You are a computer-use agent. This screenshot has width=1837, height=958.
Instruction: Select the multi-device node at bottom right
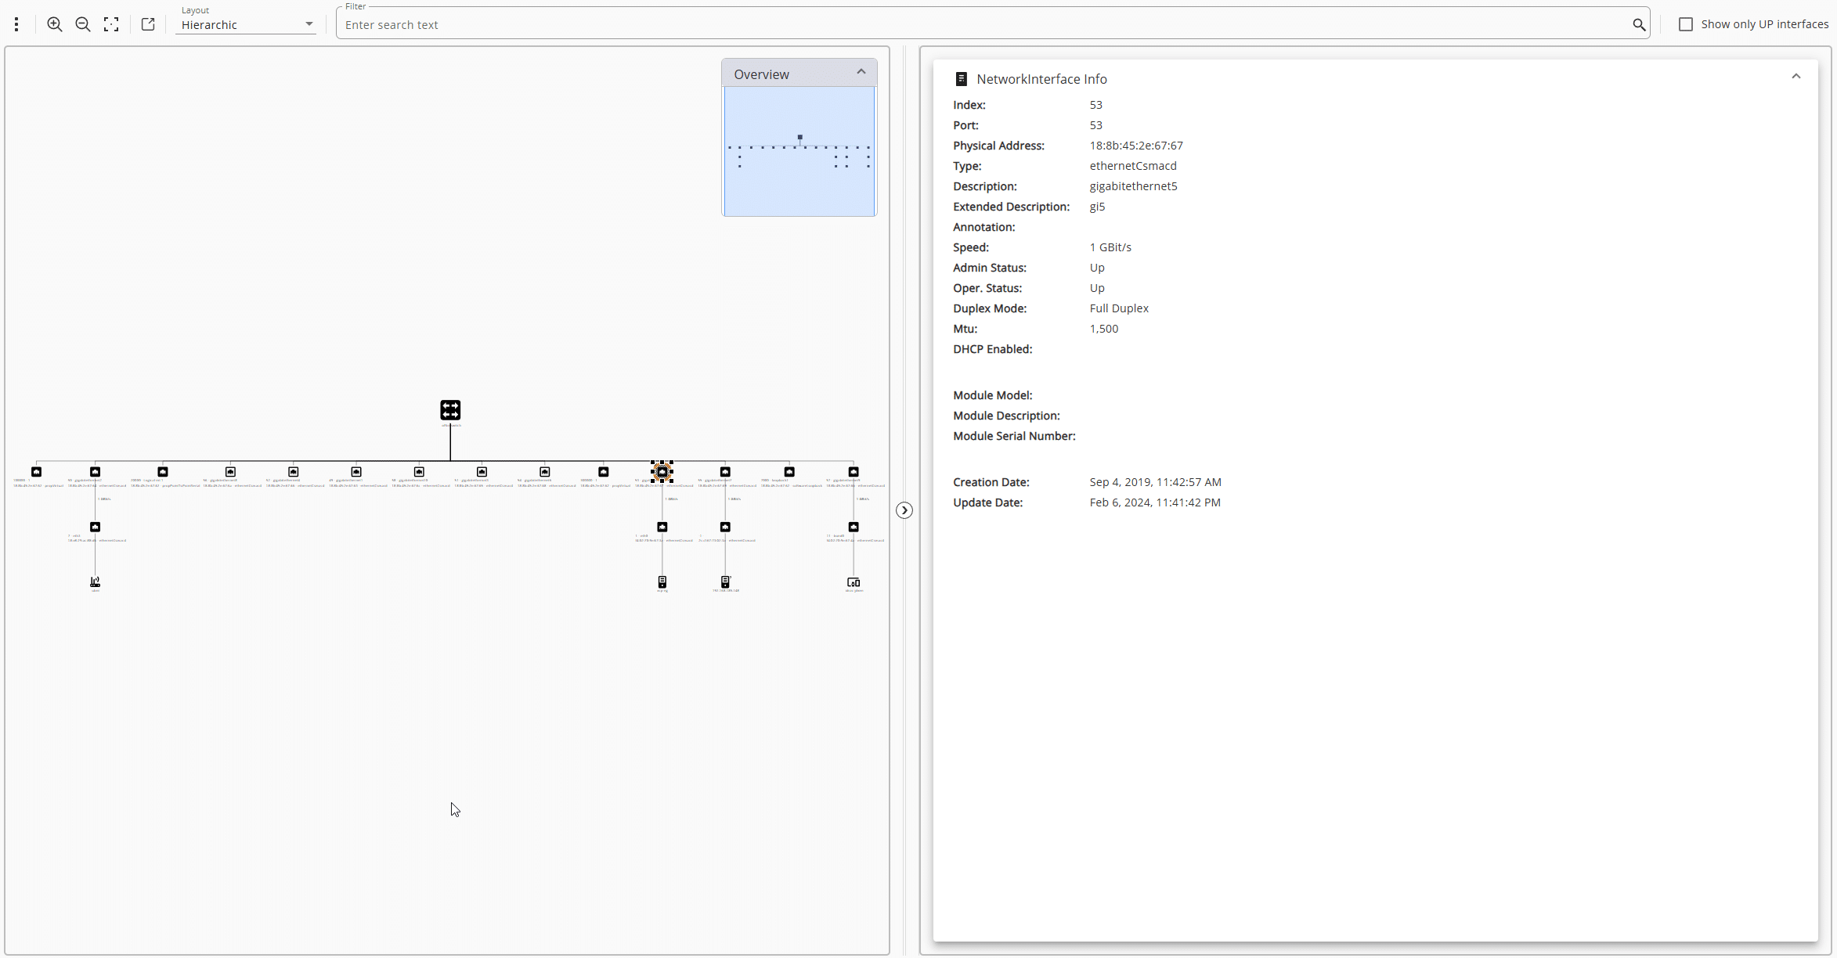click(854, 582)
